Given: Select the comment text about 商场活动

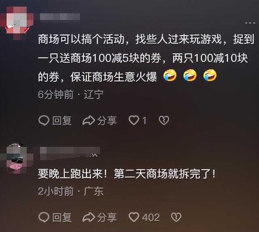Looking at the screenshot, I should point(146,58).
